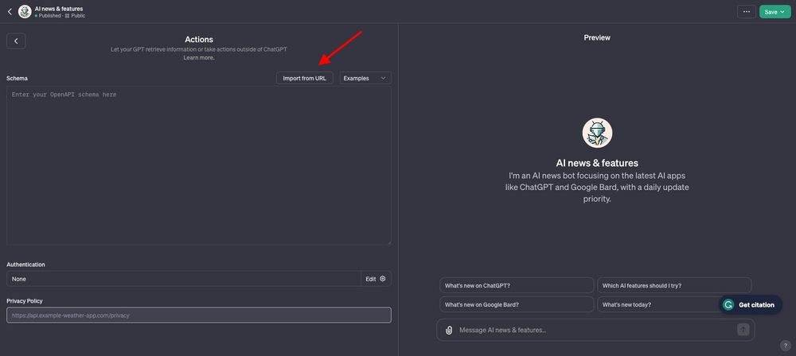Focus the Privacy Policy URL field

point(198,315)
